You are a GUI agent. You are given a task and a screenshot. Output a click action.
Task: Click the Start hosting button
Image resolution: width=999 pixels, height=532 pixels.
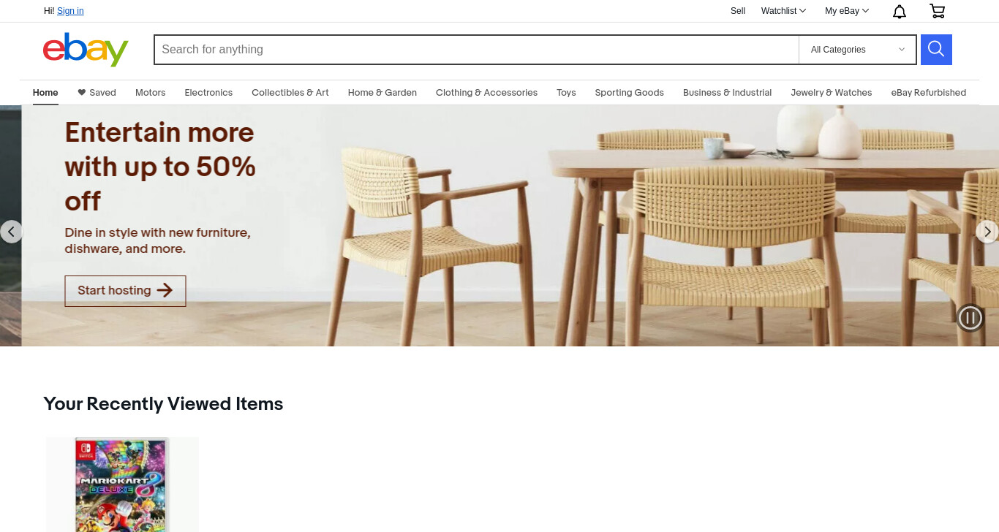pos(125,291)
